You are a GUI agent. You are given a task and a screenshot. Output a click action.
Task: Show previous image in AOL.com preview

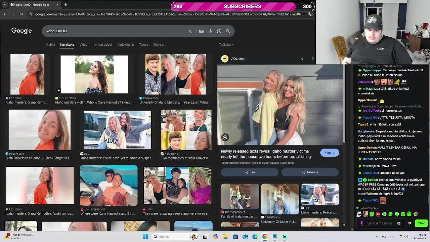click(x=302, y=59)
